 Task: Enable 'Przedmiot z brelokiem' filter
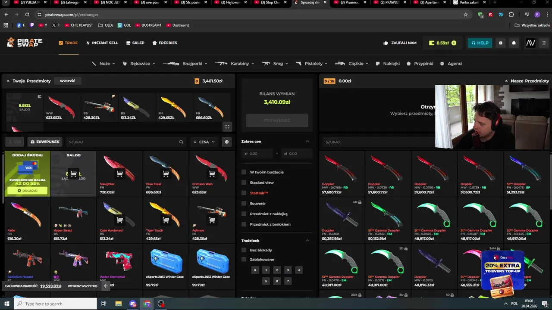pos(244,224)
